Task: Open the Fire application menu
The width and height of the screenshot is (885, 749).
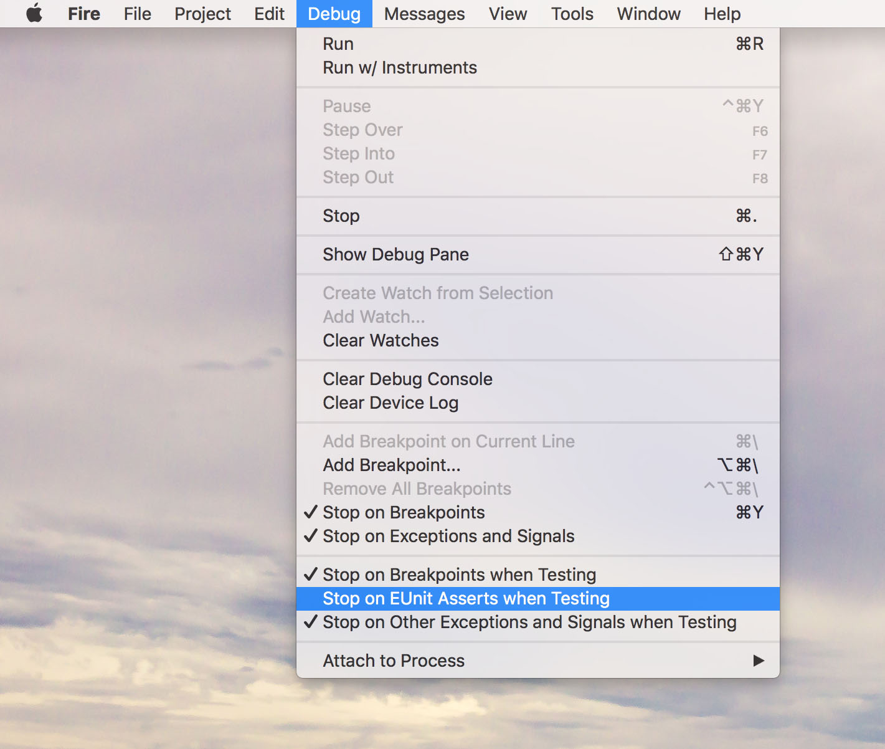Action: click(84, 14)
